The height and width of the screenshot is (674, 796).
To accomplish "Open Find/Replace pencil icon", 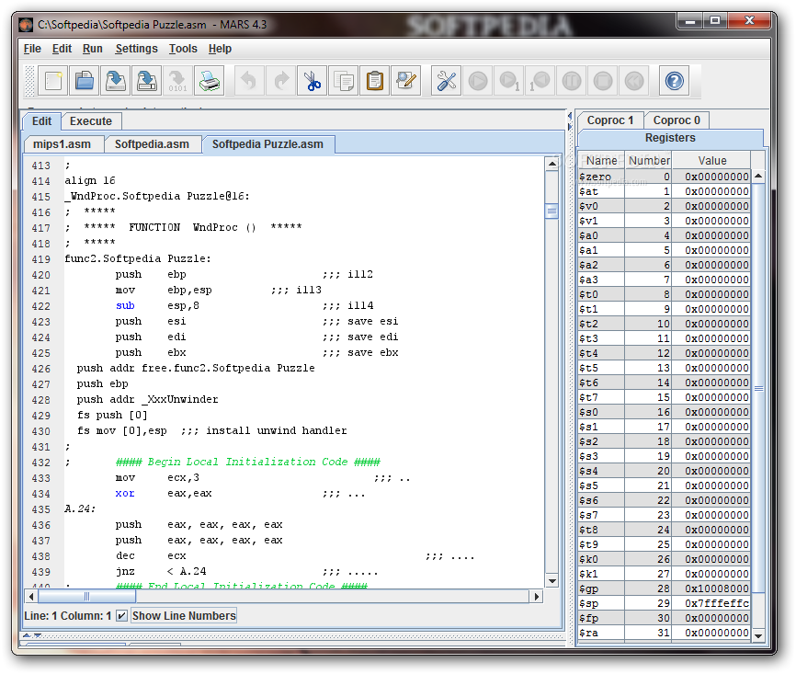I will pos(406,81).
